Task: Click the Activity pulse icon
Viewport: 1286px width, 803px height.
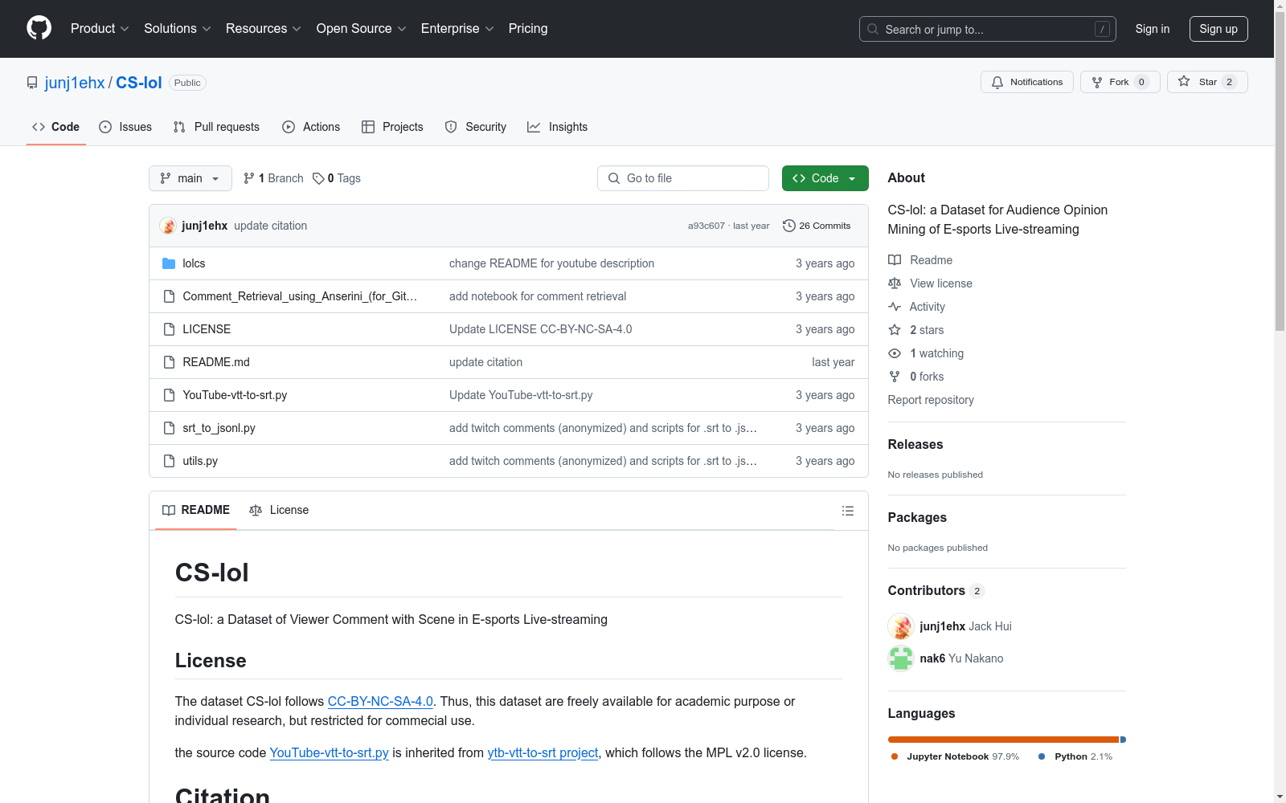Action: (895, 307)
